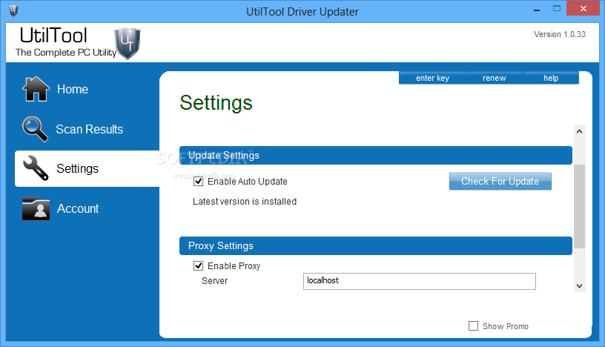Screen dimensions: 605x347
Task: Click the Update Settings header
Action: [x=376, y=155]
